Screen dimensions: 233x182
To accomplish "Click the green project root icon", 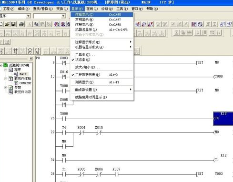I will (x=6, y=65).
